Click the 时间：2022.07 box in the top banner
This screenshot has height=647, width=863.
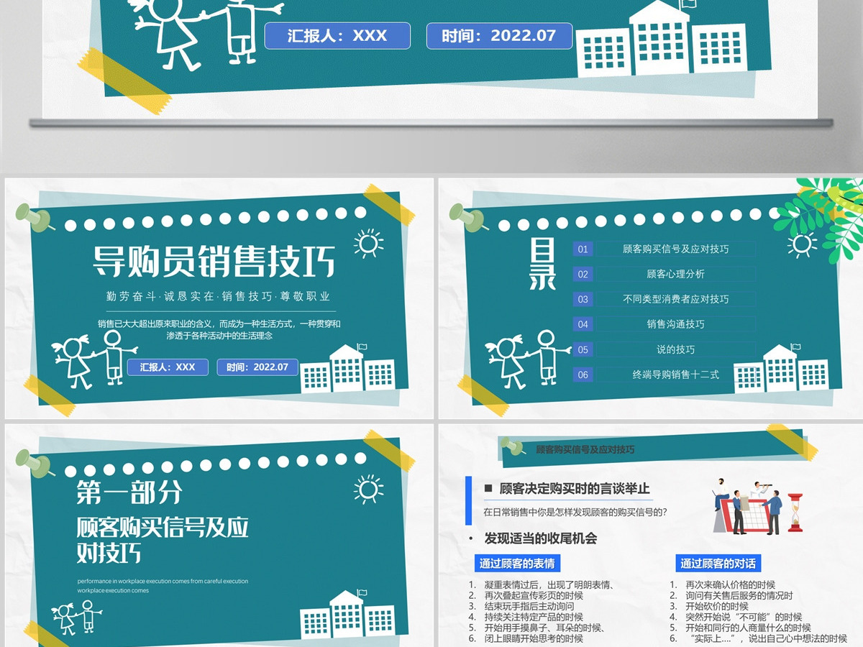[500, 35]
